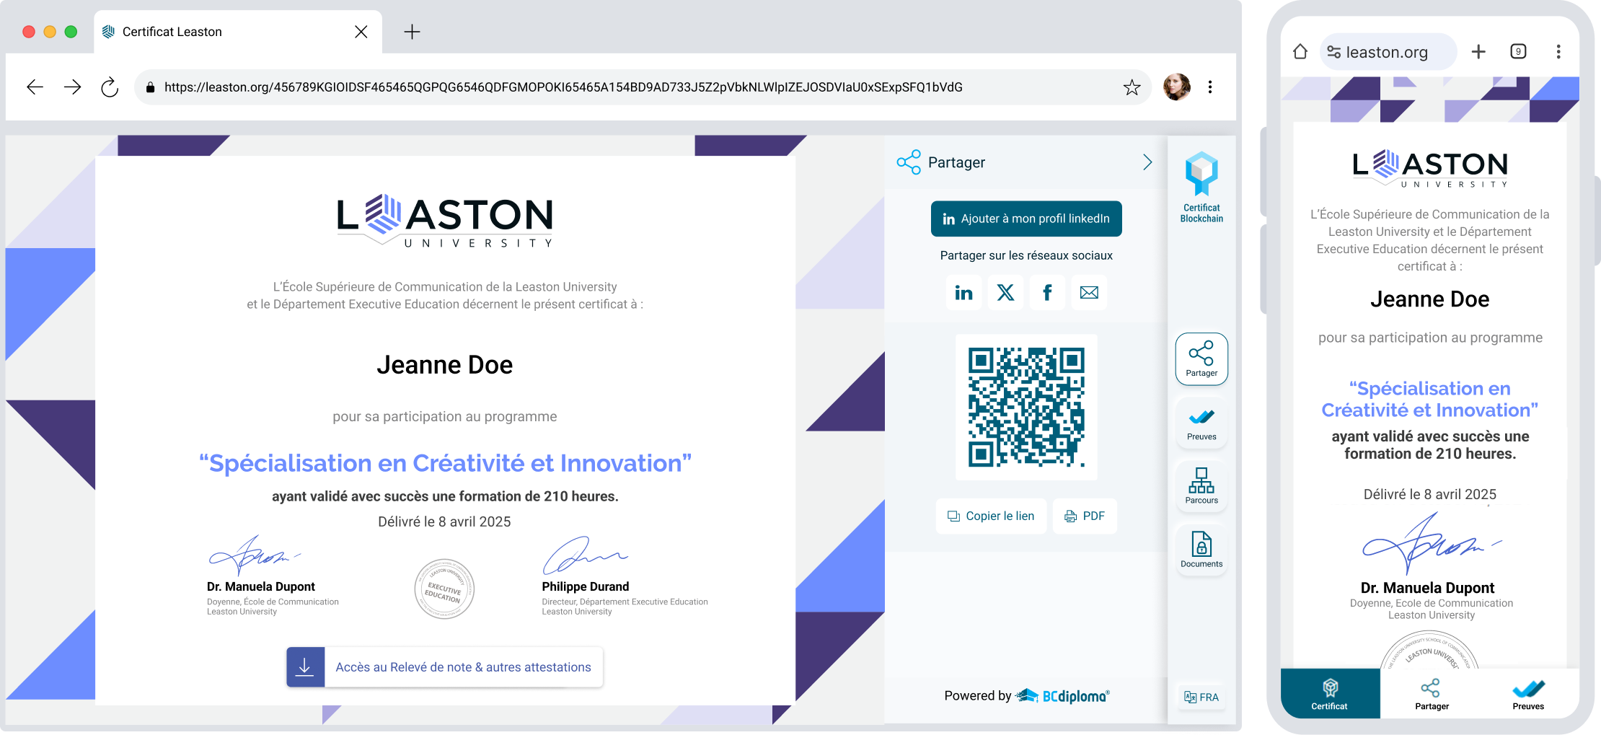This screenshot has height=735, width=1601.
Task: Click "Partager sur les réseaux sociaux" label
Action: pos(1026,255)
